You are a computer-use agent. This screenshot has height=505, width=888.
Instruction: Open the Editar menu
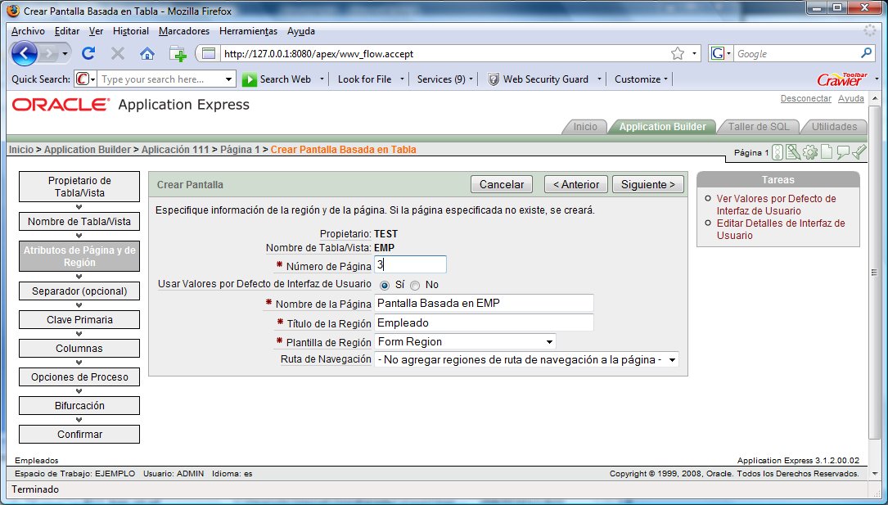pyautogui.click(x=67, y=31)
